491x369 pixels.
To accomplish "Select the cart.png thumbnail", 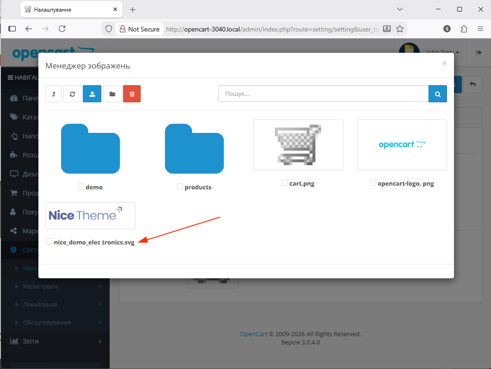I will click(298, 145).
